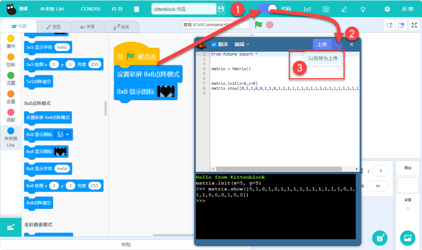422x250 pixels.
Task: Click the 上传 upload button
Action: 322,44
